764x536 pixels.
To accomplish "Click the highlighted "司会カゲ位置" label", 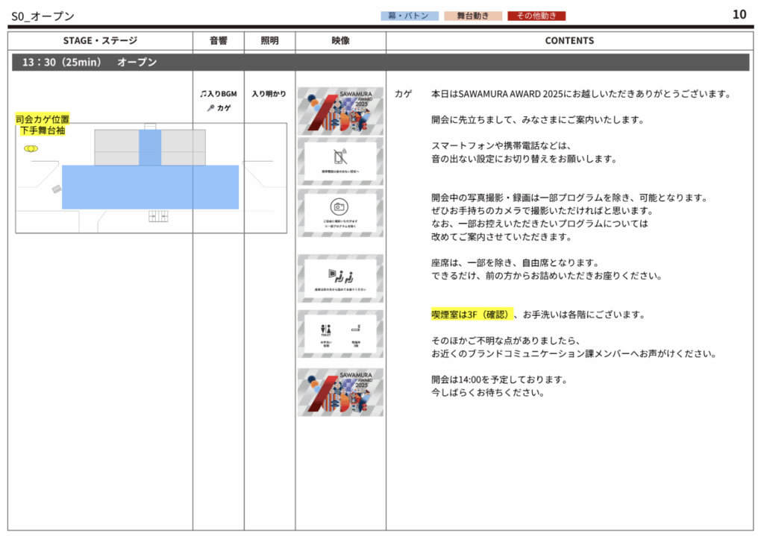I will point(43,119).
